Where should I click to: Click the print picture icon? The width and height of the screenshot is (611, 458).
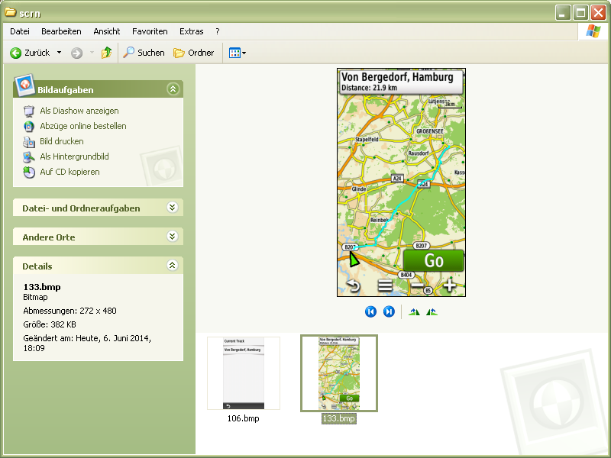[29, 141]
